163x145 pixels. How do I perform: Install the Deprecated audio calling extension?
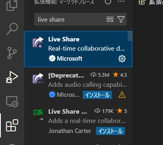click(x=97, y=95)
